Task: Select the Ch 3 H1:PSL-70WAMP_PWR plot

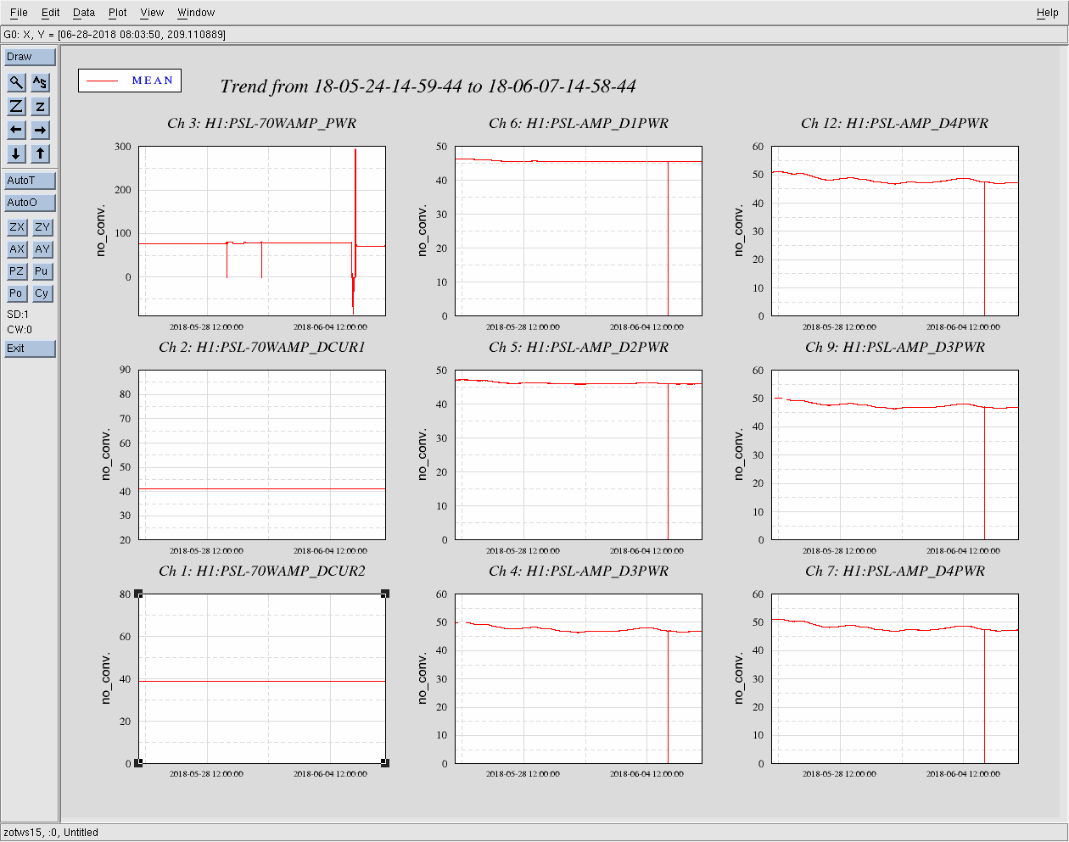Action: pyautogui.click(x=261, y=231)
